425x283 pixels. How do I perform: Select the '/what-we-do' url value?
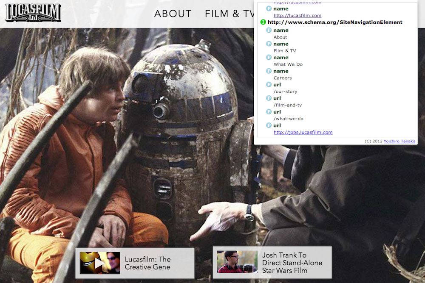[289, 119]
